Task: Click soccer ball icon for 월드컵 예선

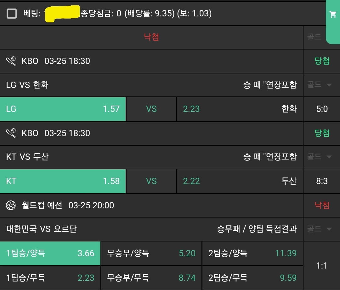Action: (11, 206)
